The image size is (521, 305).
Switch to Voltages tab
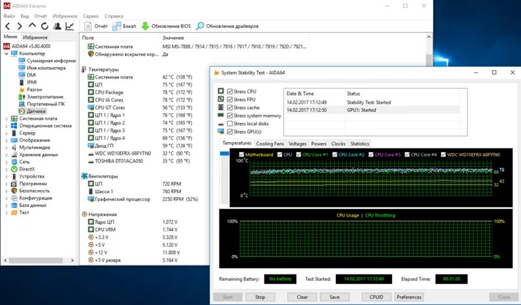[x=298, y=144]
